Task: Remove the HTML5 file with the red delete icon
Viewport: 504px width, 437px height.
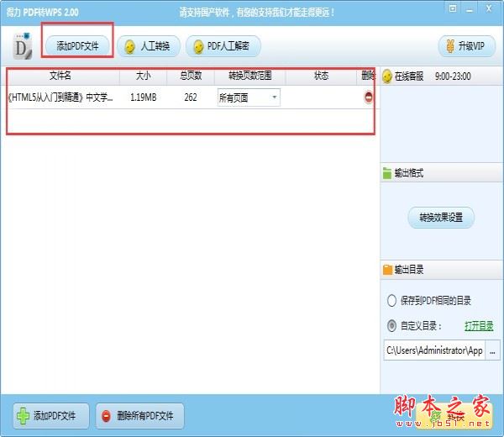Action: click(369, 97)
